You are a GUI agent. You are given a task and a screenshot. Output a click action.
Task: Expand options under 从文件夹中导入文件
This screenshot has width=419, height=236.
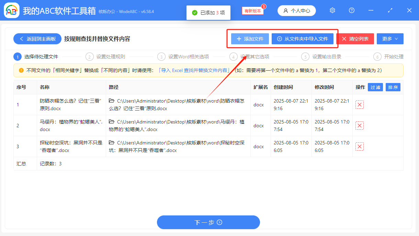[x=303, y=39]
